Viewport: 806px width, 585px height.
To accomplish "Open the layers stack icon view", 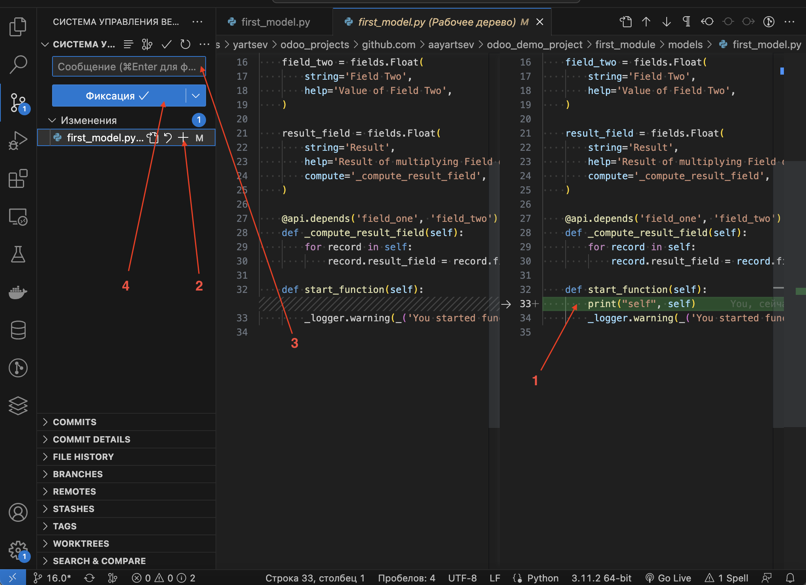I will (18, 406).
